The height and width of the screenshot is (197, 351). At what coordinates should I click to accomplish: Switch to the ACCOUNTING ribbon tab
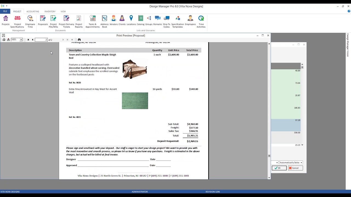(x=33, y=11)
